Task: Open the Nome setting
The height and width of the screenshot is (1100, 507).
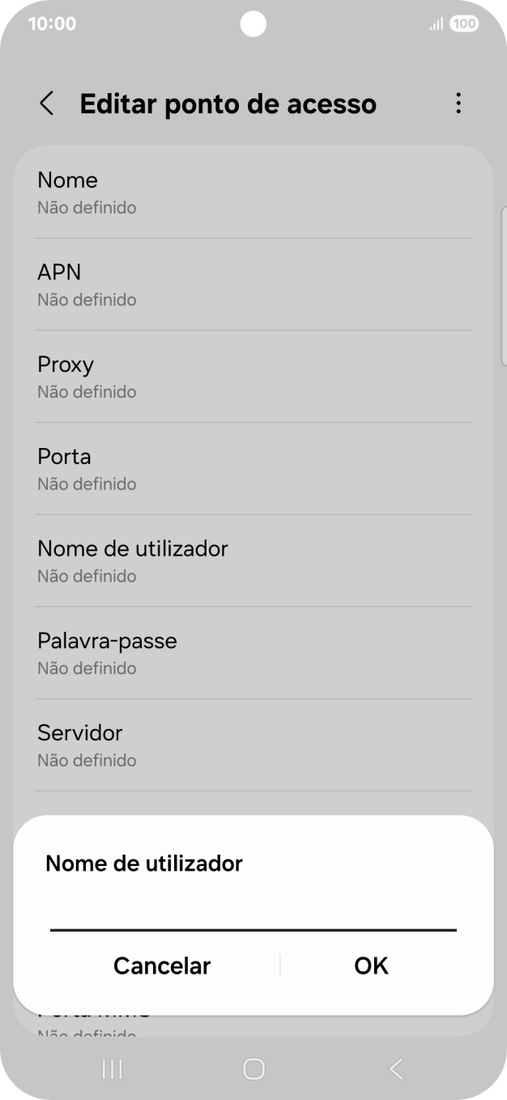Action: click(253, 191)
